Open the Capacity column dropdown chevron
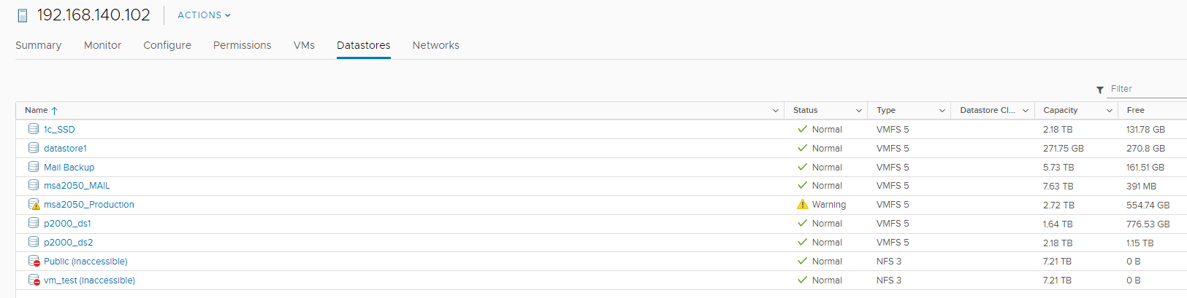The height and width of the screenshot is (298, 1187). coord(1109,111)
